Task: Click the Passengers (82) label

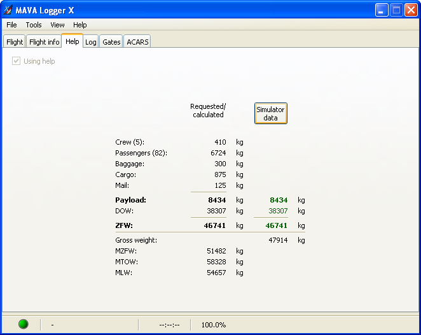Action: pyautogui.click(x=141, y=153)
